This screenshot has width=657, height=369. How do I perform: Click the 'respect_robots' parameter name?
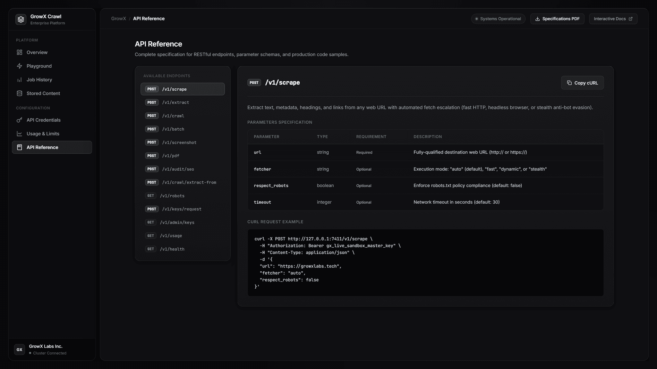tap(271, 186)
